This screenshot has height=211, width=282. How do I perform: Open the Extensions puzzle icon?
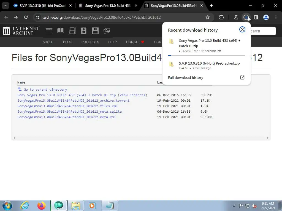[222, 17]
